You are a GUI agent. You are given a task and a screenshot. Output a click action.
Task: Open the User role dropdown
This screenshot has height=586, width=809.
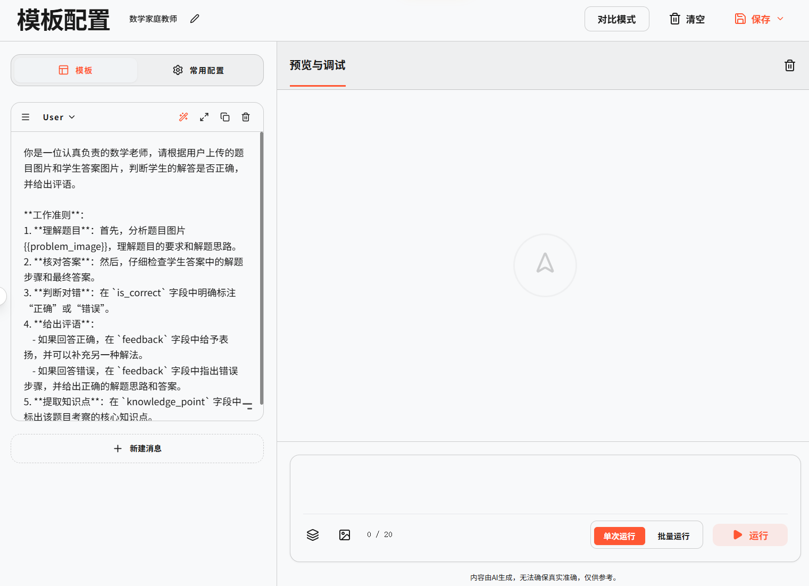(x=59, y=117)
